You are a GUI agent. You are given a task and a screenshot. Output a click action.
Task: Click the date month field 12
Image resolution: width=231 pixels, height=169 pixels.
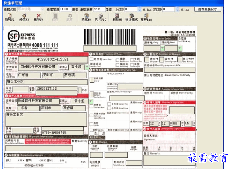[154, 123]
